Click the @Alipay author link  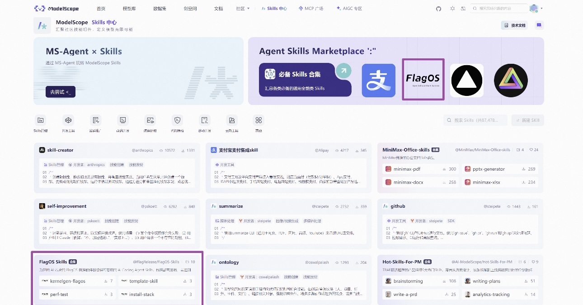pos(322,150)
